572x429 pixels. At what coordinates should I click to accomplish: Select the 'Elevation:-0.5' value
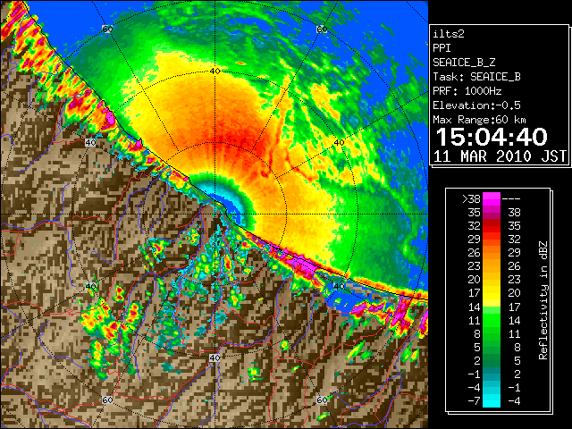pyautogui.click(x=476, y=105)
